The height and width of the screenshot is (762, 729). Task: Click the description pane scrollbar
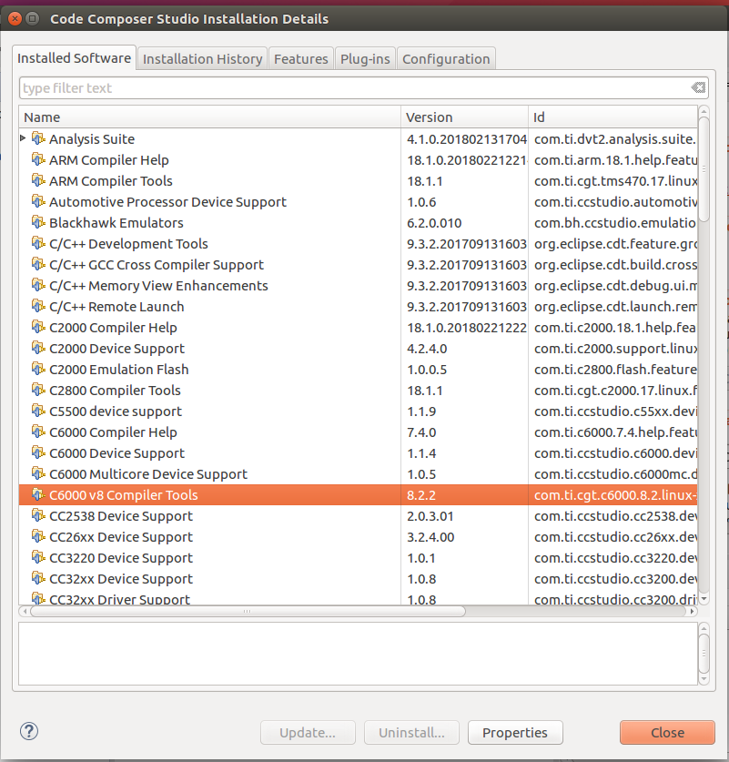(704, 654)
